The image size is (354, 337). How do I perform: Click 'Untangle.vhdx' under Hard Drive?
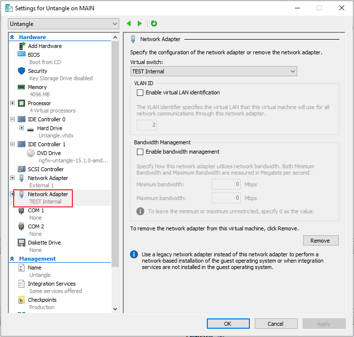56,135
